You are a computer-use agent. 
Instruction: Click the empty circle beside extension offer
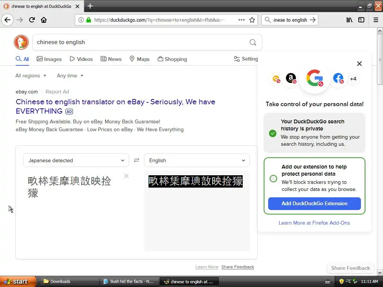pos(273,178)
